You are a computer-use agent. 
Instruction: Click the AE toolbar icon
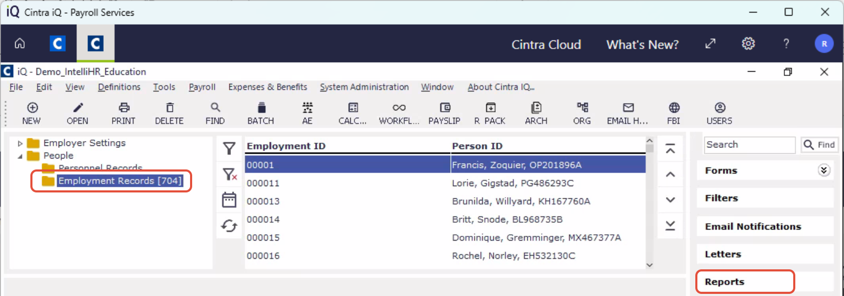307,108
